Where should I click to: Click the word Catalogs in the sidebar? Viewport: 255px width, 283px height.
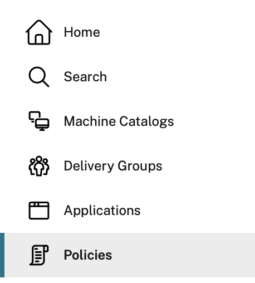click(146, 121)
